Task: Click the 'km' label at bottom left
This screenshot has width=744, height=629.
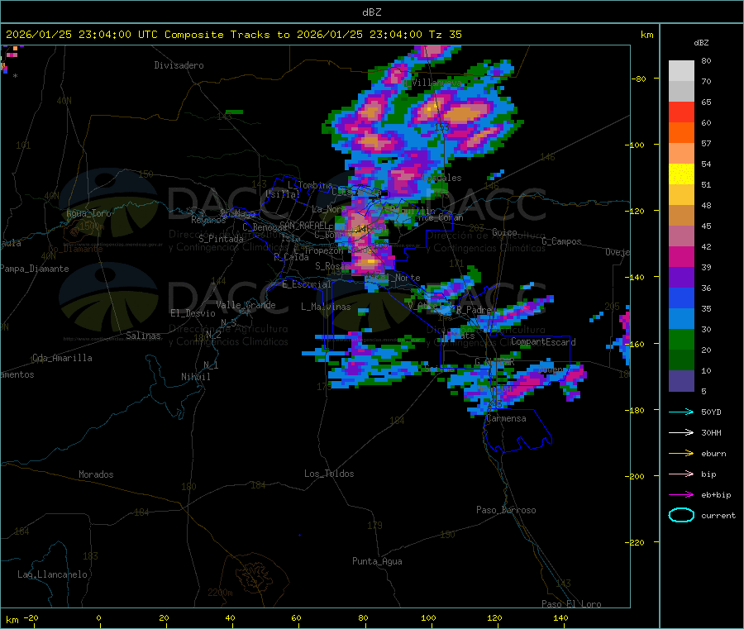Action: 12,620
